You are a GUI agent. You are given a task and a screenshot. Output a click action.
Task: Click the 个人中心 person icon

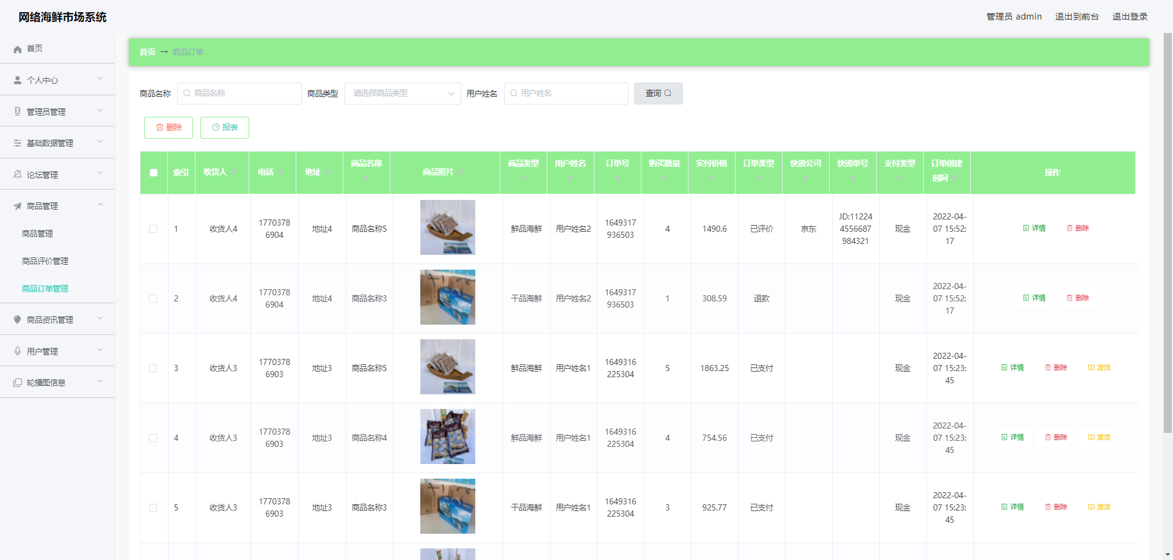click(18, 80)
